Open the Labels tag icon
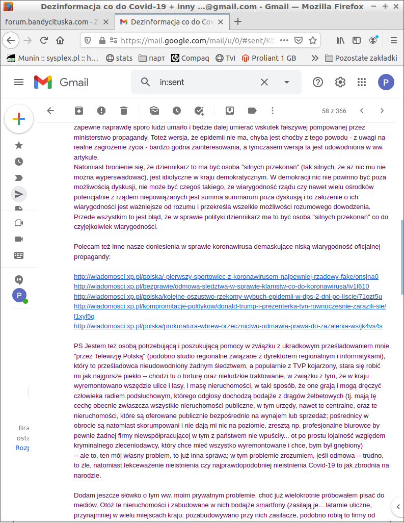 coord(252,111)
